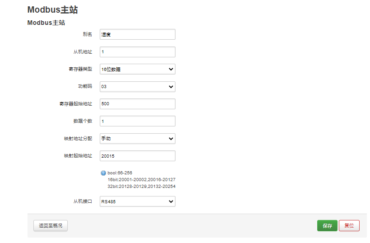Click the 寄存器类型 label
This screenshot has width=370, height=243.
click(x=80, y=69)
